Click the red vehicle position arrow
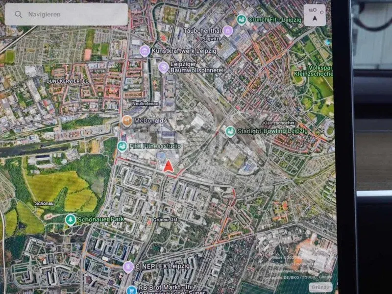The image size is (392, 294). [169, 166]
